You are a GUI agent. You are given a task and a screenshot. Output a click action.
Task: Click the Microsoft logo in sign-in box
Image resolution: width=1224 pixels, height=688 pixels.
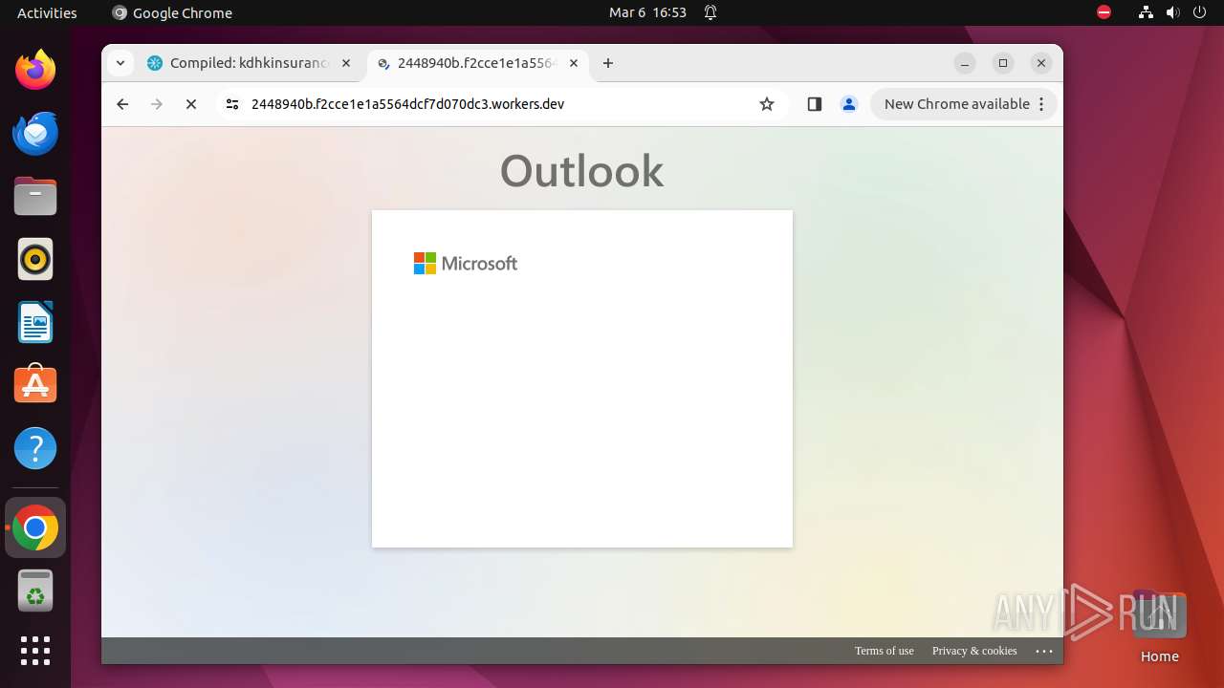[466, 264]
